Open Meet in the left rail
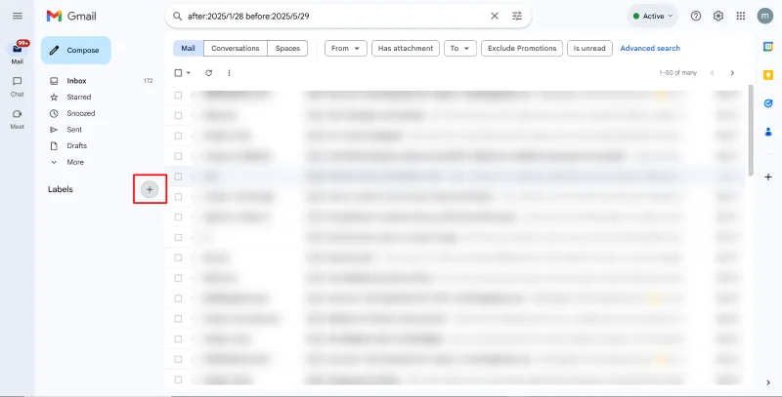This screenshot has width=782, height=397. click(x=18, y=119)
